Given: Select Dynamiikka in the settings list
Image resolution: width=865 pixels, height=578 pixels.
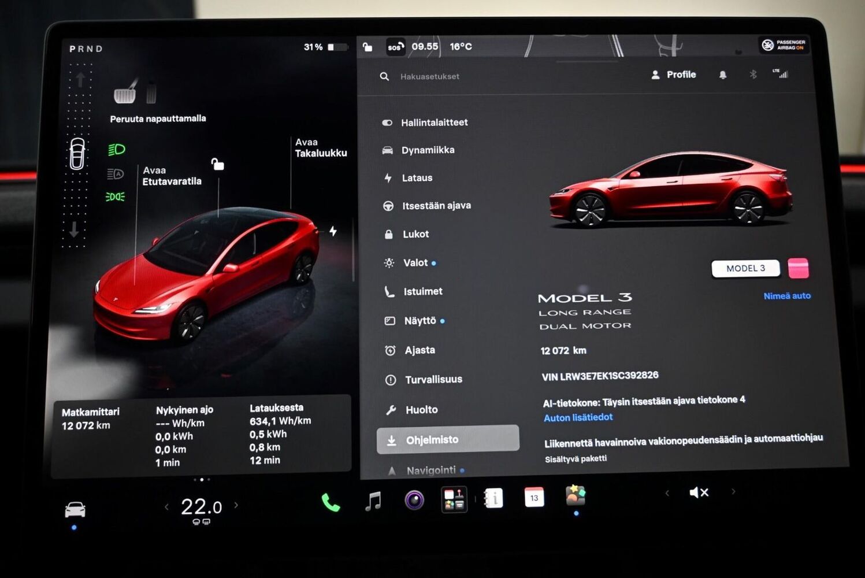Looking at the screenshot, I should pyautogui.click(x=418, y=150).
